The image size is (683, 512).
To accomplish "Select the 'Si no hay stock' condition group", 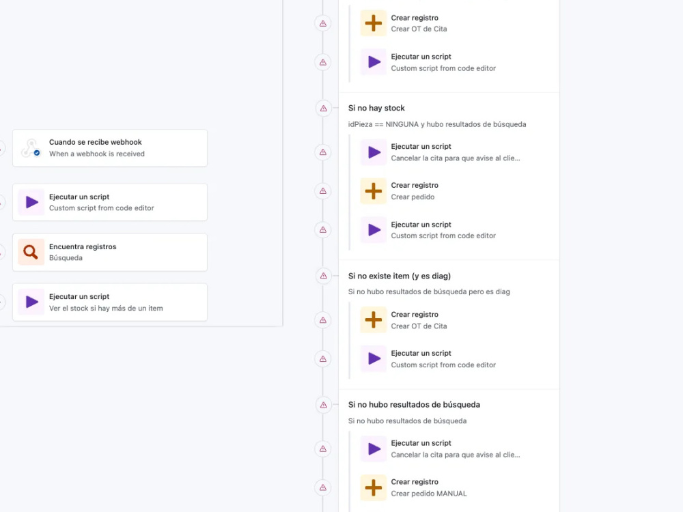I will tap(376, 108).
